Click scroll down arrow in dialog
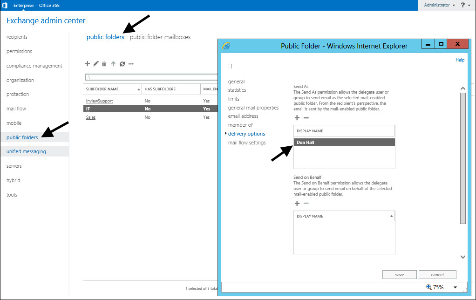This screenshot has height=300, width=476. click(x=462, y=257)
